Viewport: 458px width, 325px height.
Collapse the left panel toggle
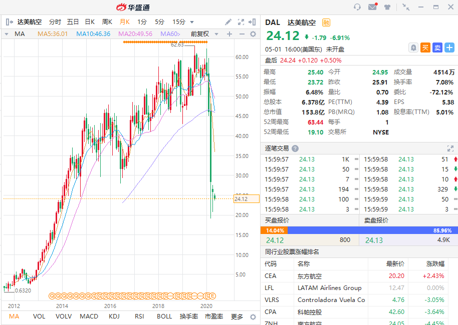(9, 22)
